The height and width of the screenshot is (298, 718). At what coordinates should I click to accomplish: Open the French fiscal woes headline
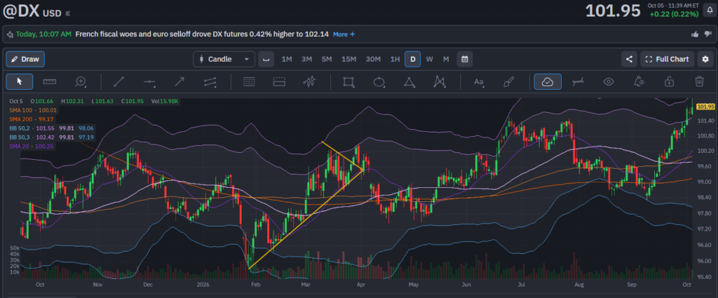coord(202,34)
